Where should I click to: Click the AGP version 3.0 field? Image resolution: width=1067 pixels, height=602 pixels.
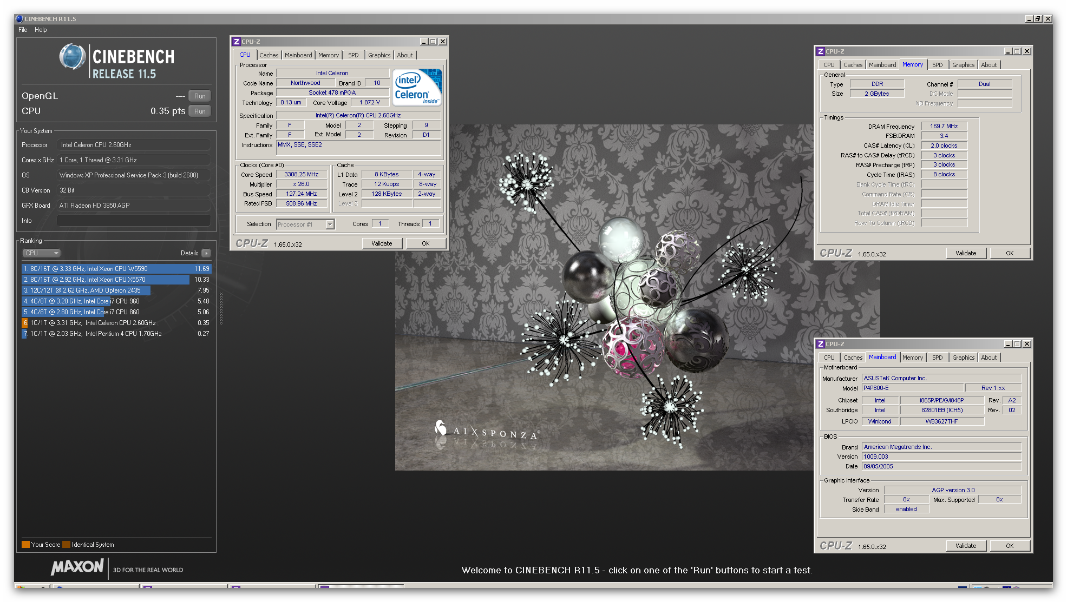pyautogui.click(x=953, y=490)
